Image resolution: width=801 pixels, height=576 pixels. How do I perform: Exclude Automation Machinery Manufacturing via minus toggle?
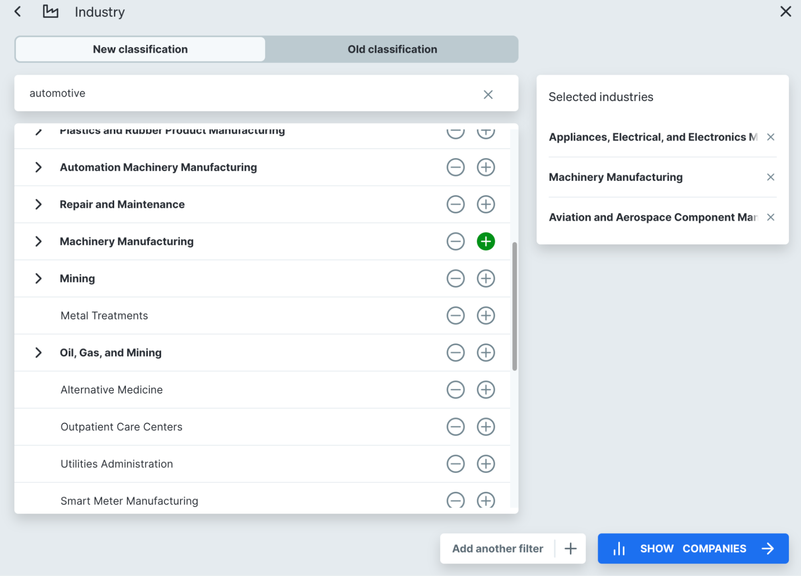tap(455, 167)
